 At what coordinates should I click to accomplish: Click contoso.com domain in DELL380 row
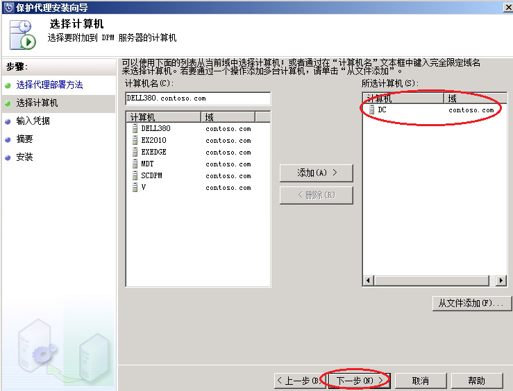(228, 129)
